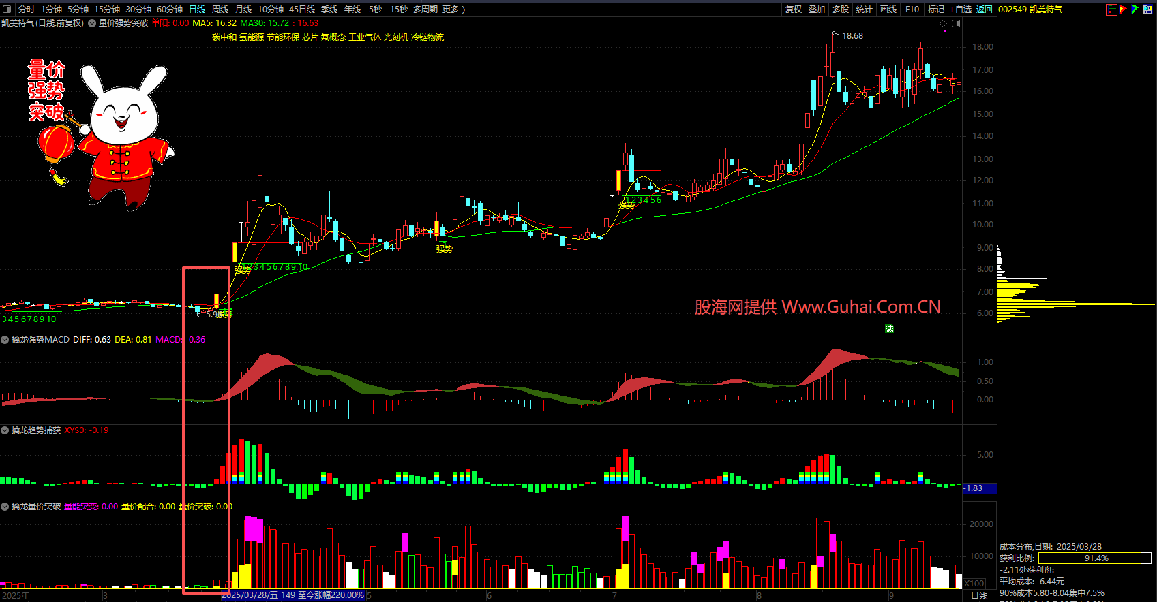Click the +自选 add to watchlist button

961,9
